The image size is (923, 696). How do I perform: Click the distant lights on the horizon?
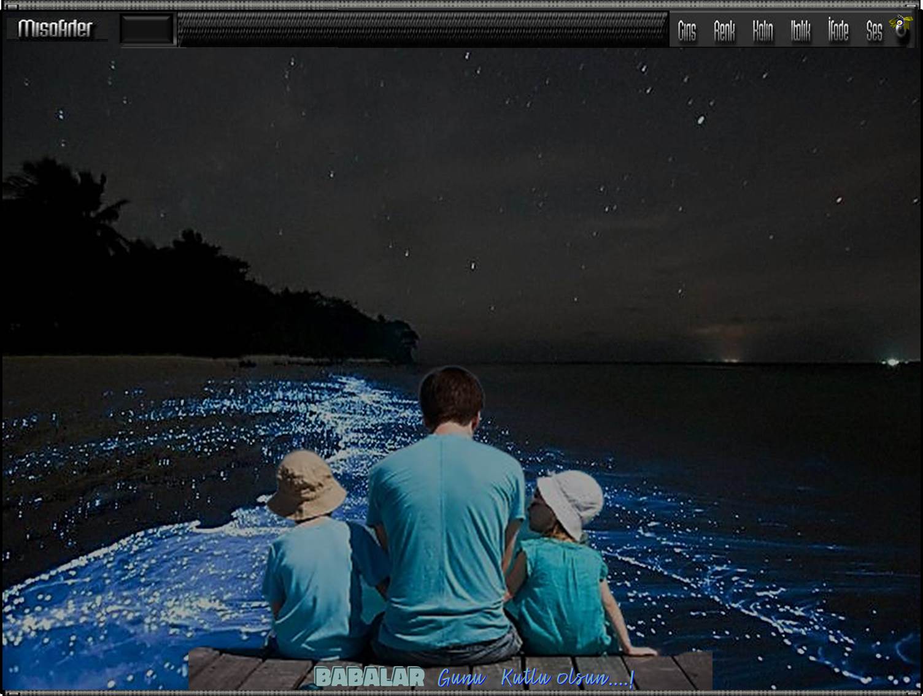[730, 359]
